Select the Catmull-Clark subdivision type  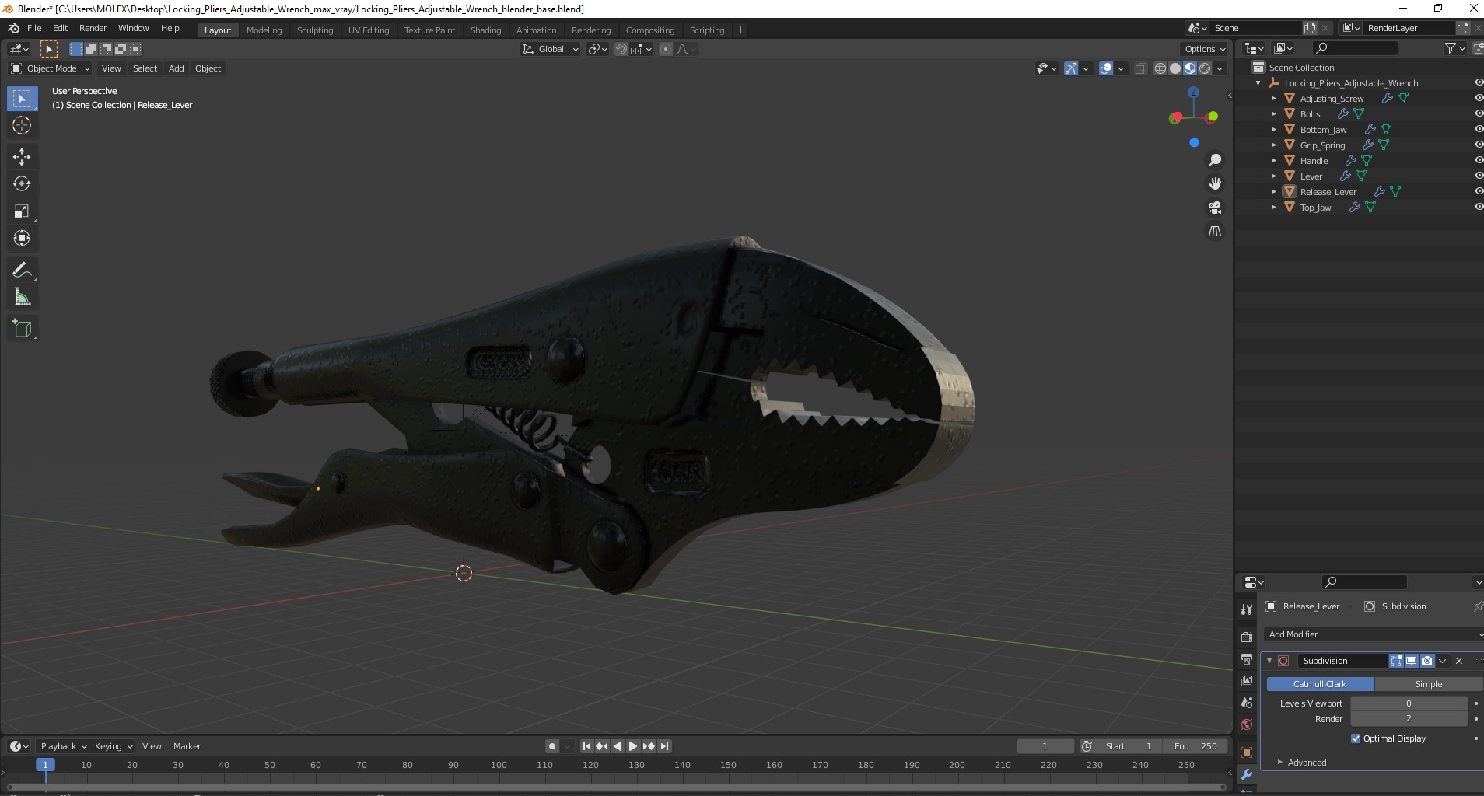click(x=1320, y=684)
